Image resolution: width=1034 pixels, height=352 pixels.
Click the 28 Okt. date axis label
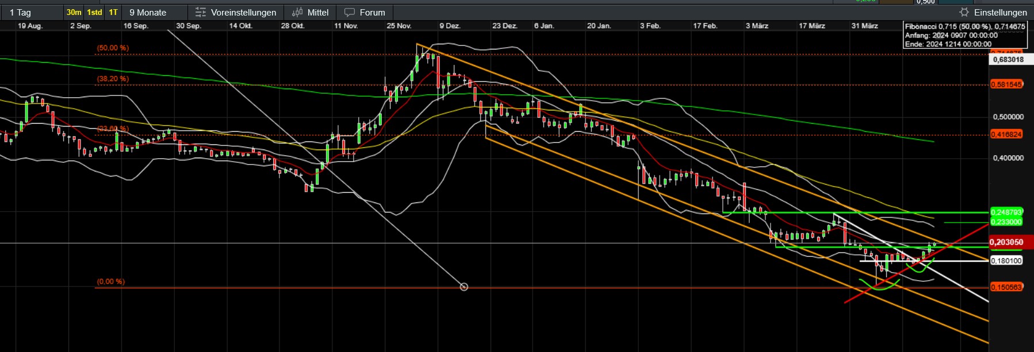point(293,26)
